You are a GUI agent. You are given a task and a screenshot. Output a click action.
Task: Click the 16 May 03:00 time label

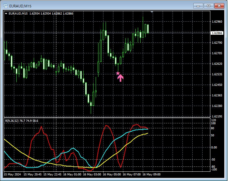[x=92, y=174]
